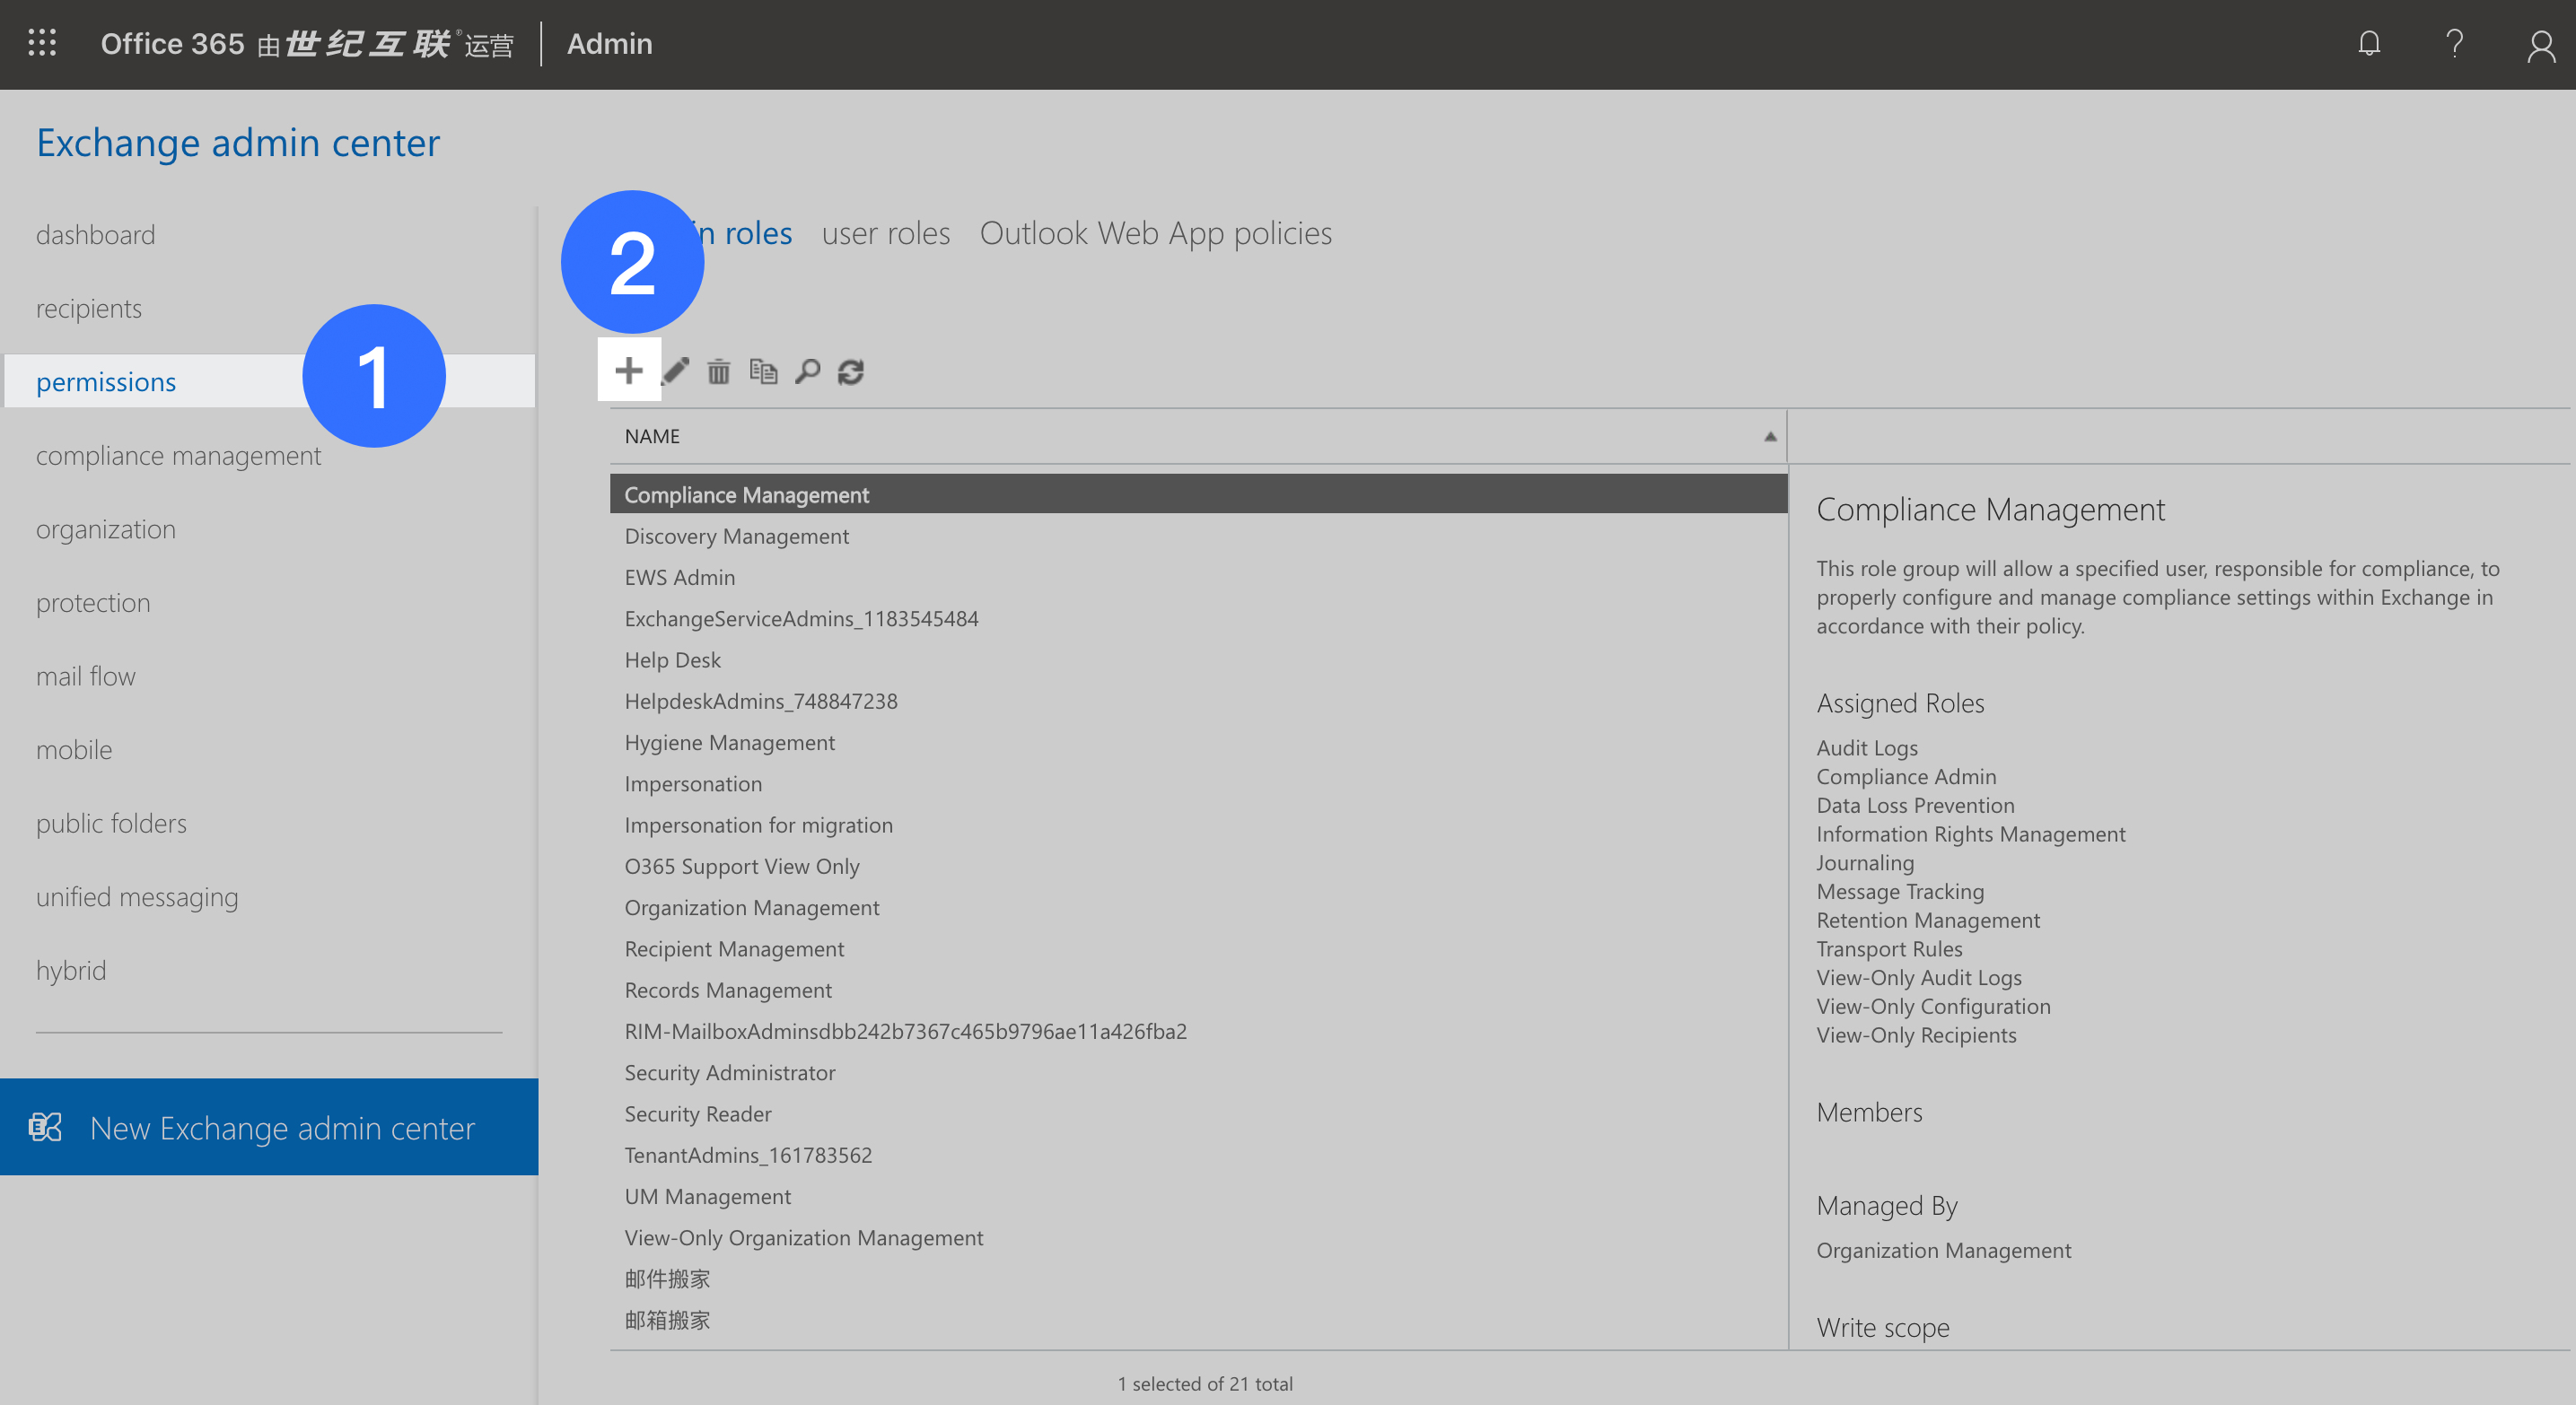This screenshot has width=2576, height=1405.
Task: Refresh the role groups list
Action: 851,371
